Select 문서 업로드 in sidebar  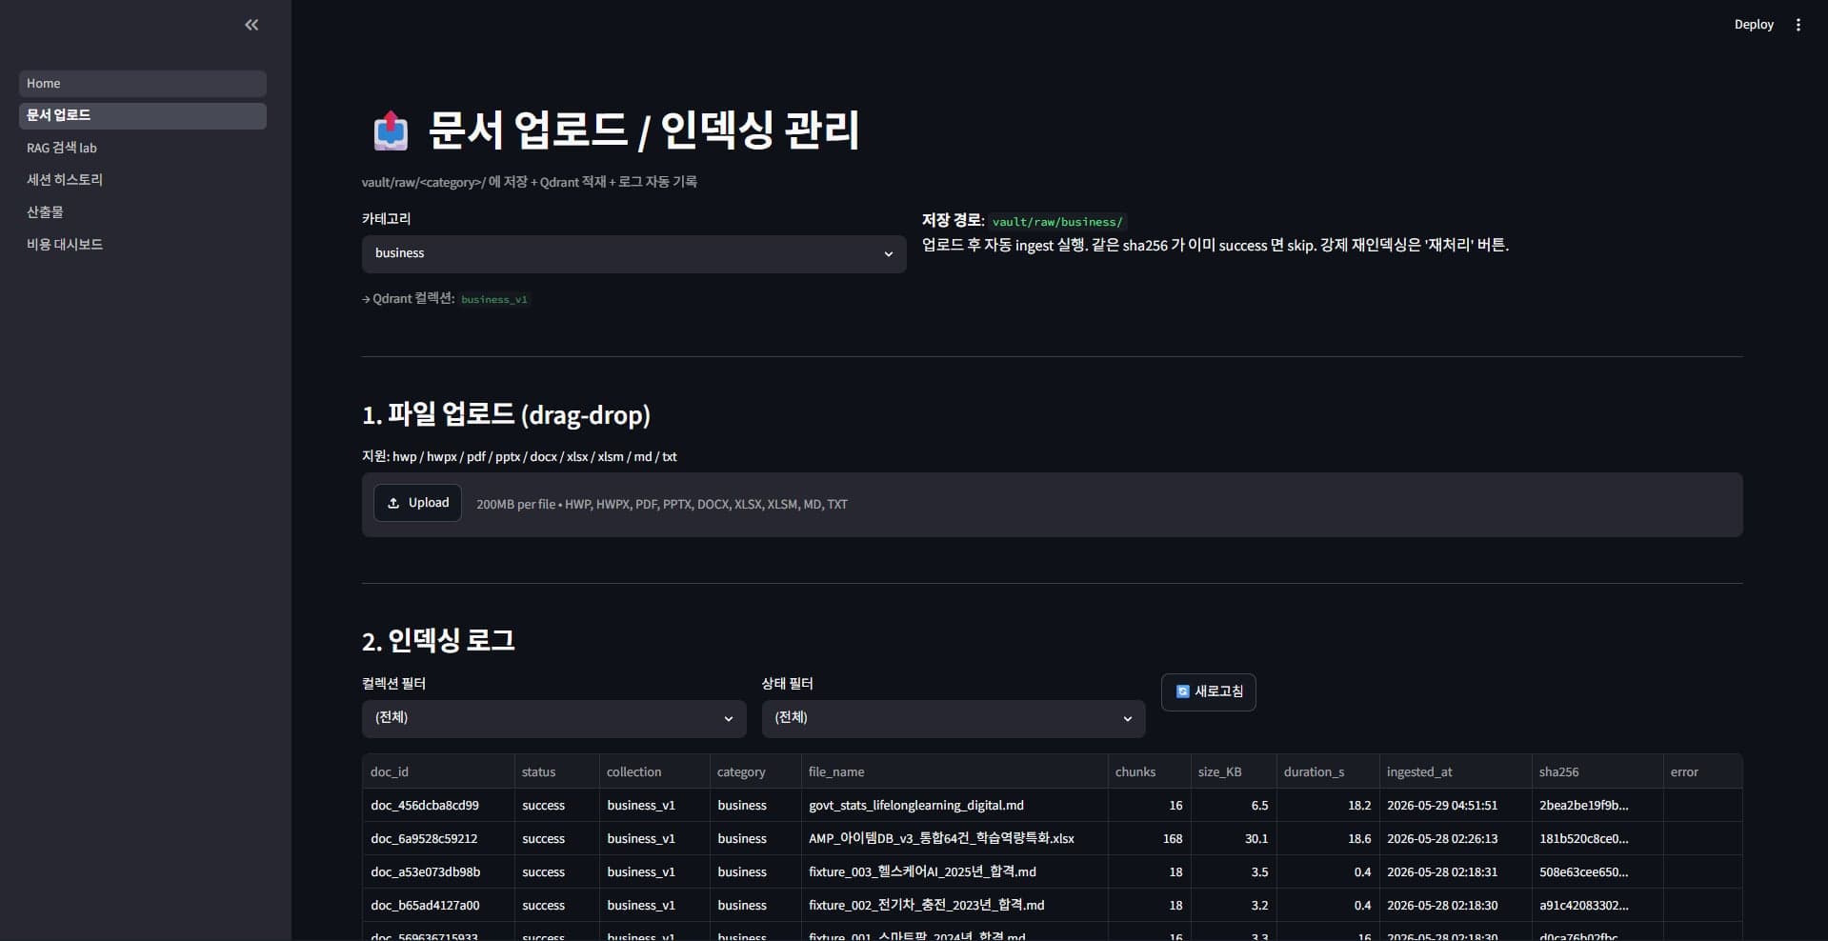143,115
